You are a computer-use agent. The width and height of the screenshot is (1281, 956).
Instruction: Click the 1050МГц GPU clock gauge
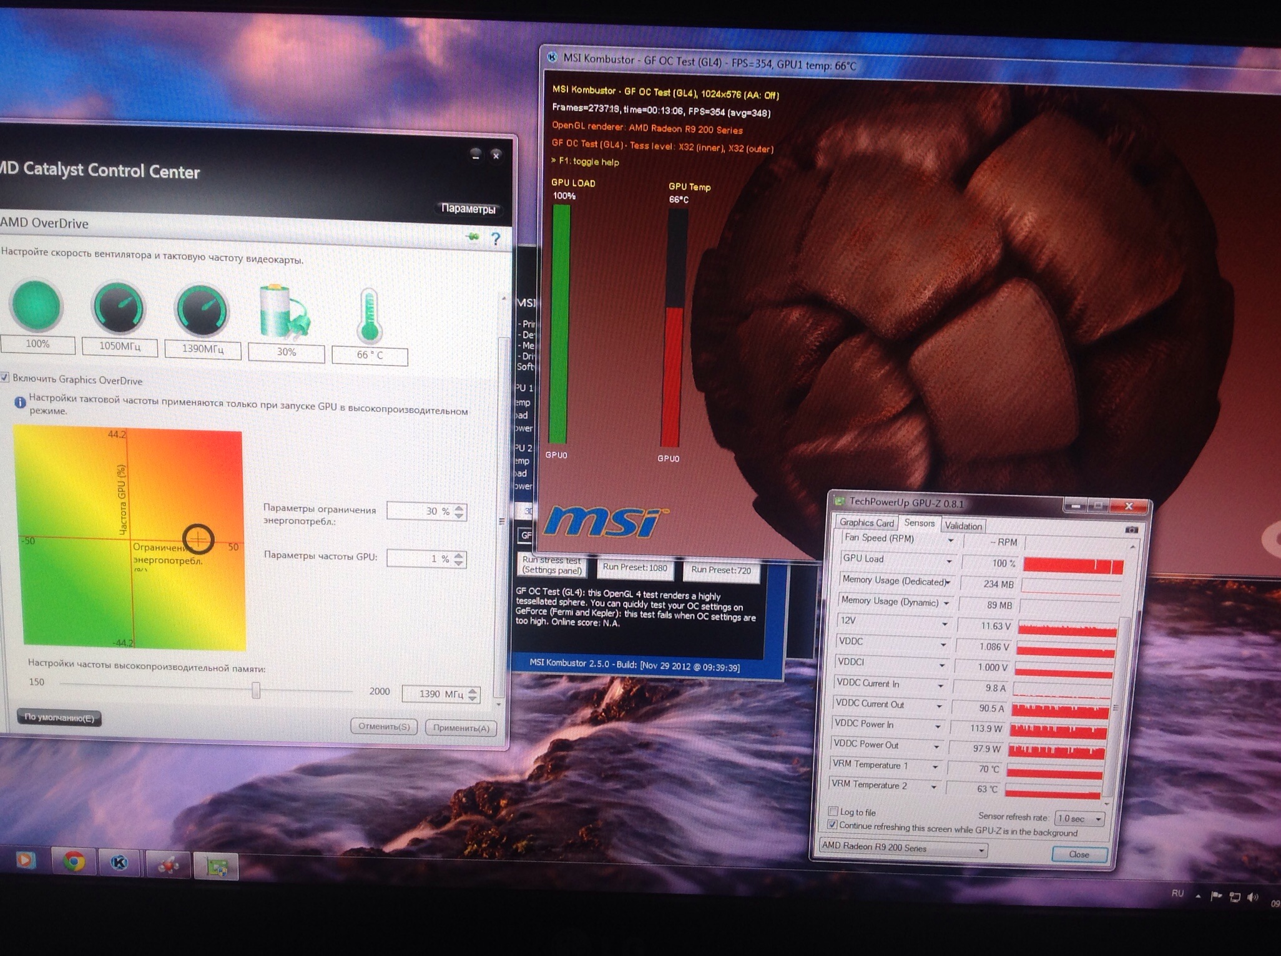click(x=119, y=308)
